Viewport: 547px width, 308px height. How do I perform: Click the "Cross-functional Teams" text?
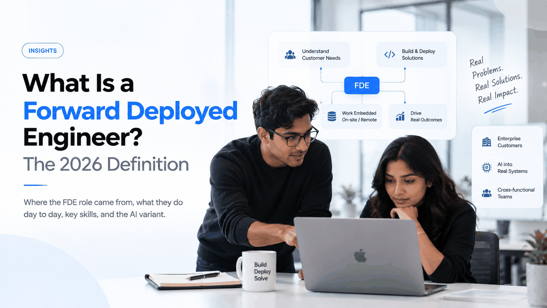pyautogui.click(x=516, y=193)
